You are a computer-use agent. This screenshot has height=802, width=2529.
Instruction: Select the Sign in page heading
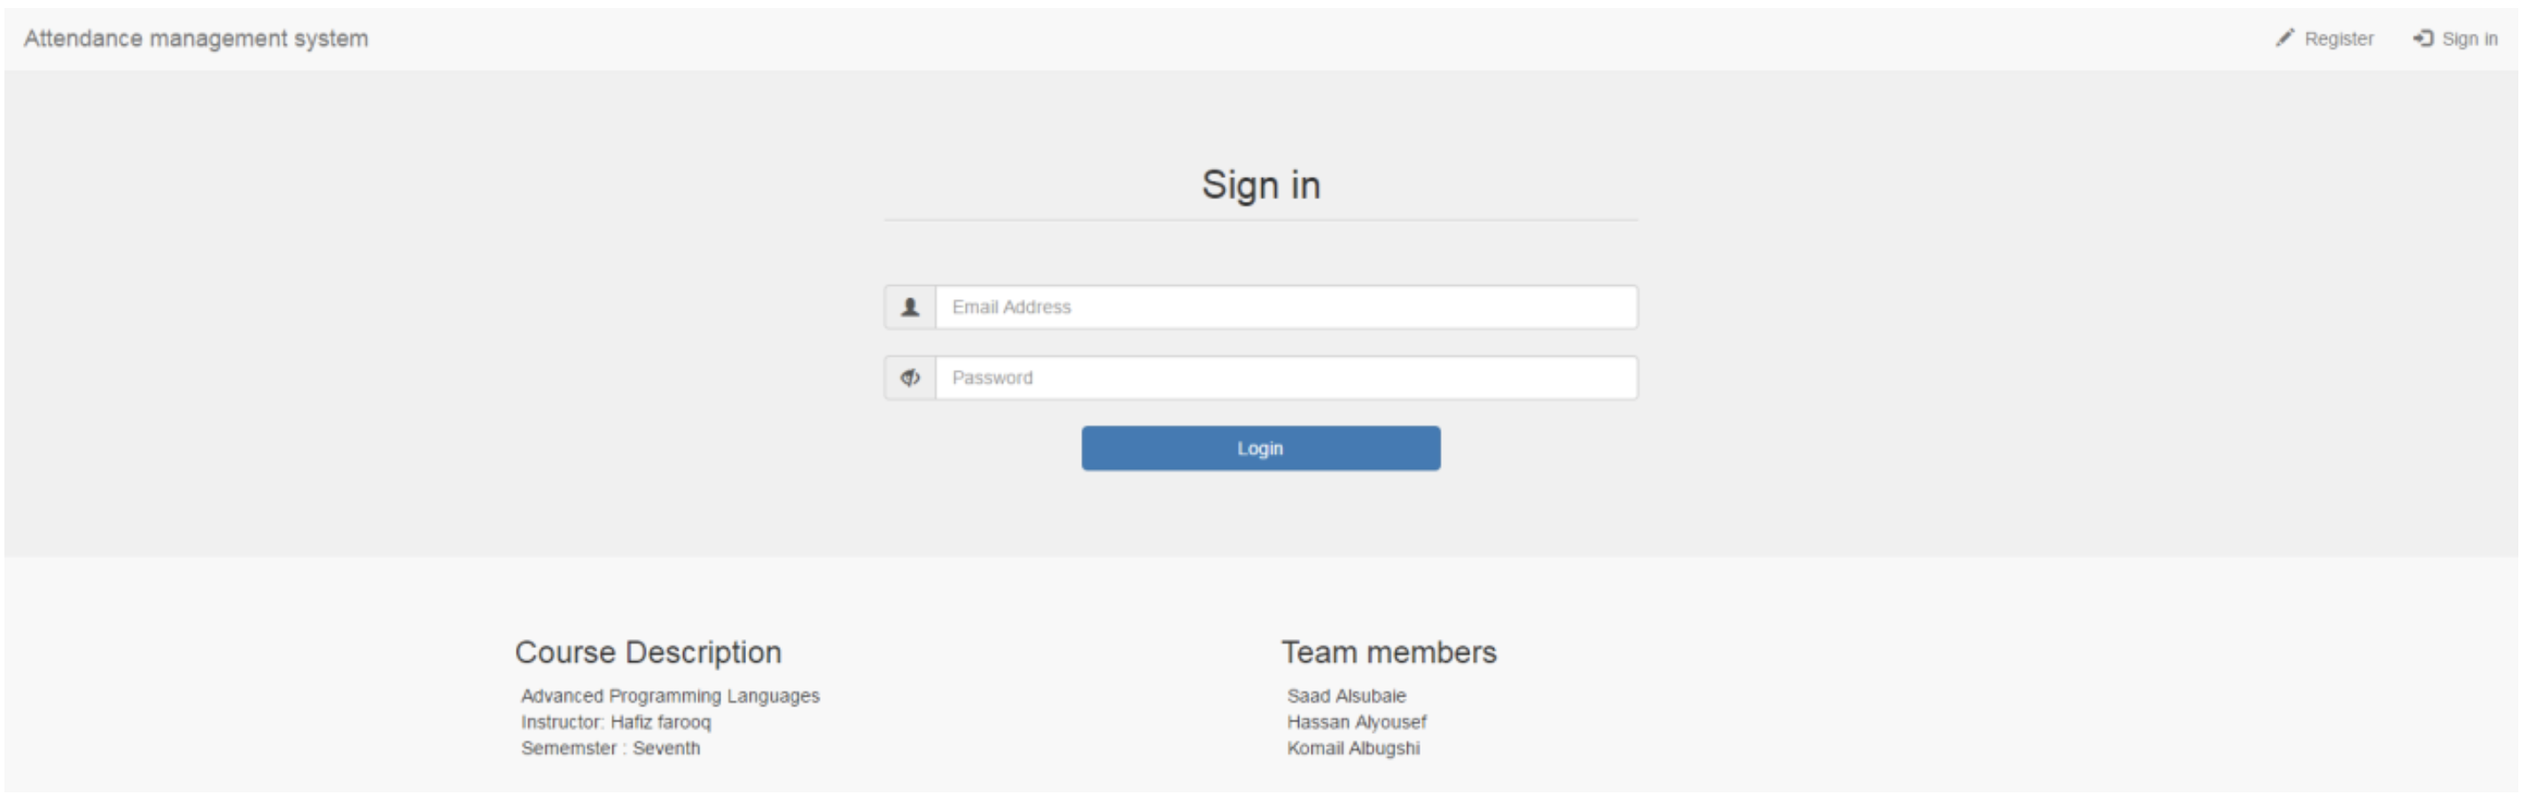point(1261,184)
